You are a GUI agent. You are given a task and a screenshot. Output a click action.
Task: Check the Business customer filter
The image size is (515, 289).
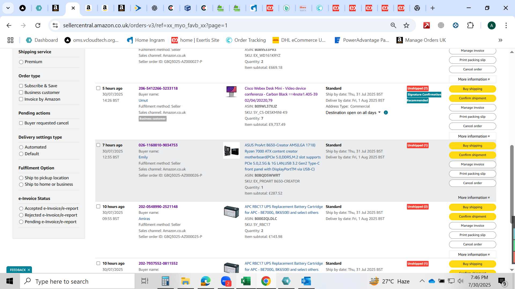(21, 93)
